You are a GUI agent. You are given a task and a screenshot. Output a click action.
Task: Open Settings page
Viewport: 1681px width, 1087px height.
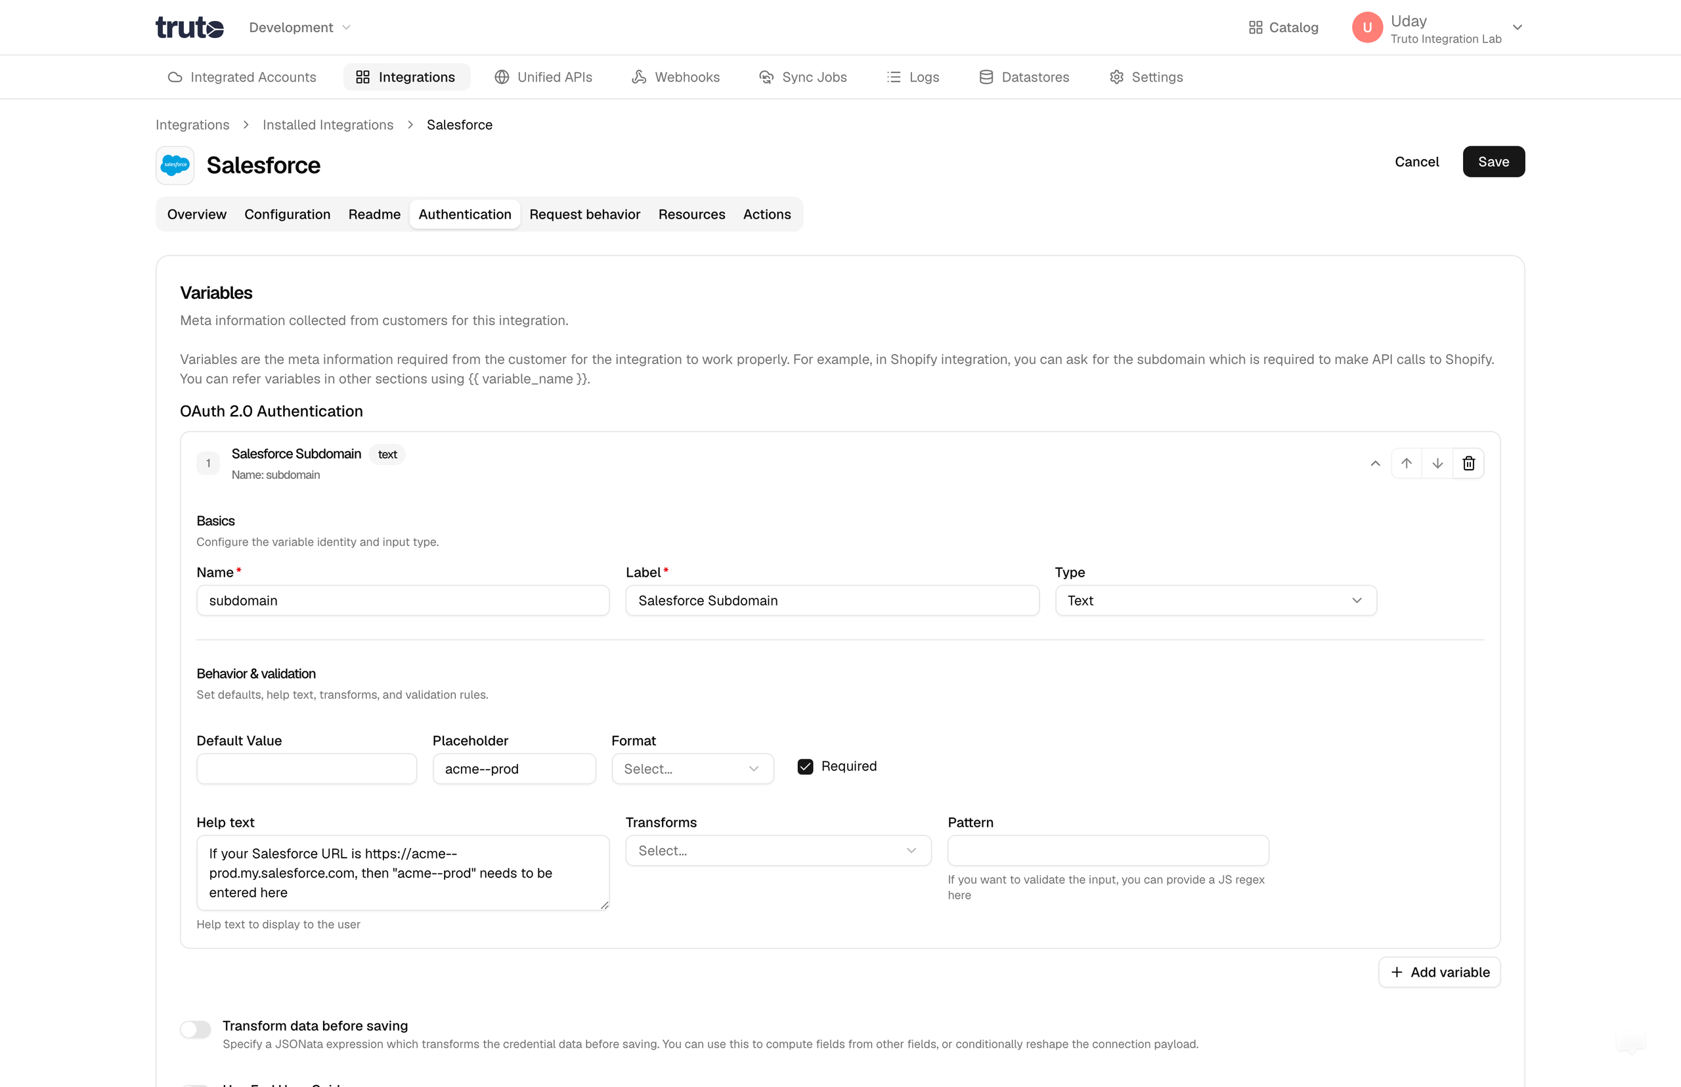[x=1146, y=77]
